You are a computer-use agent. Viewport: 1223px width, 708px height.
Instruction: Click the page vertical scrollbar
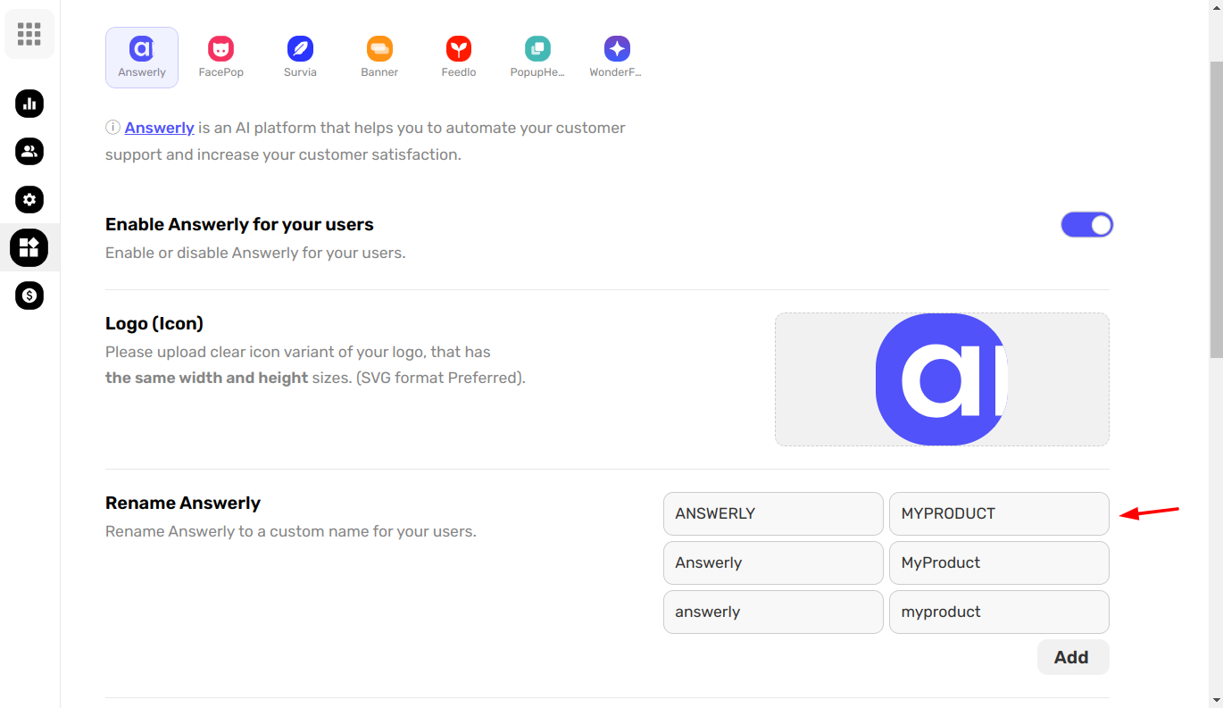coord(1216,211)
